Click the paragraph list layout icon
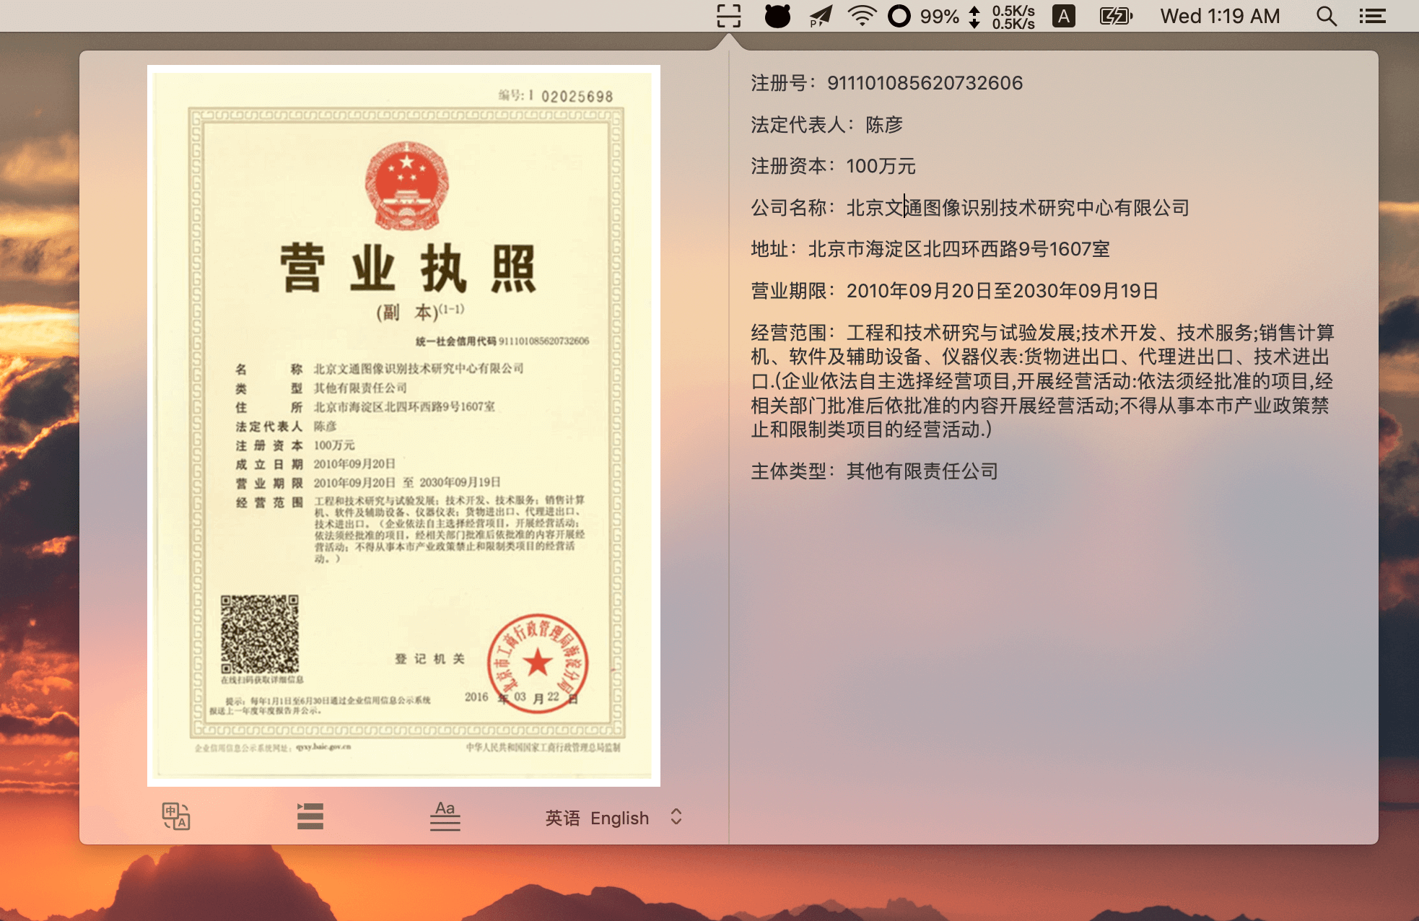 (310, 816)
